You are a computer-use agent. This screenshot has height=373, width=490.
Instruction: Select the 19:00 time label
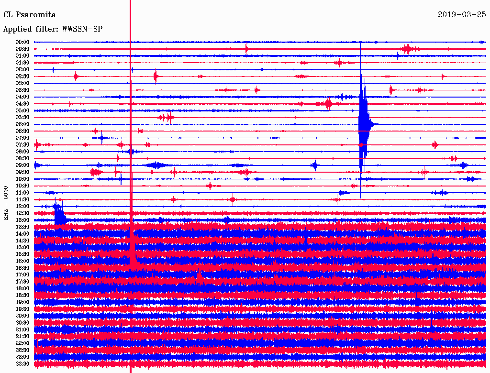coord(22,302)
